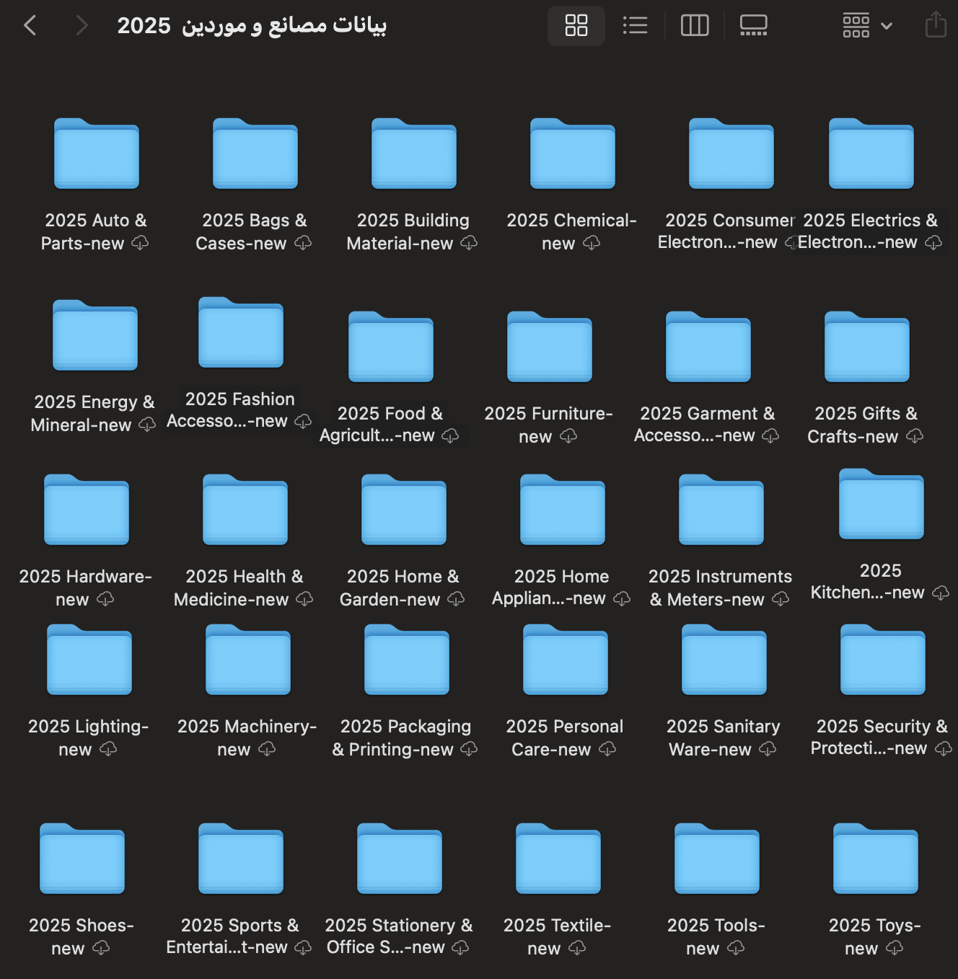
Task: Open the 2025 Packaging & Printing-new folder
Action: point(407,660)
